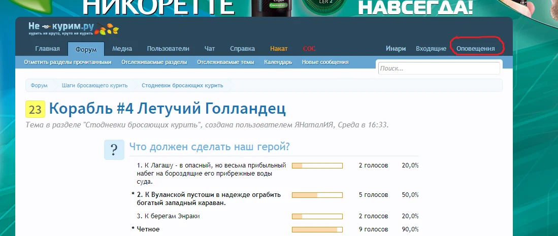Open the Медиа section

click(x=122, y=49)
